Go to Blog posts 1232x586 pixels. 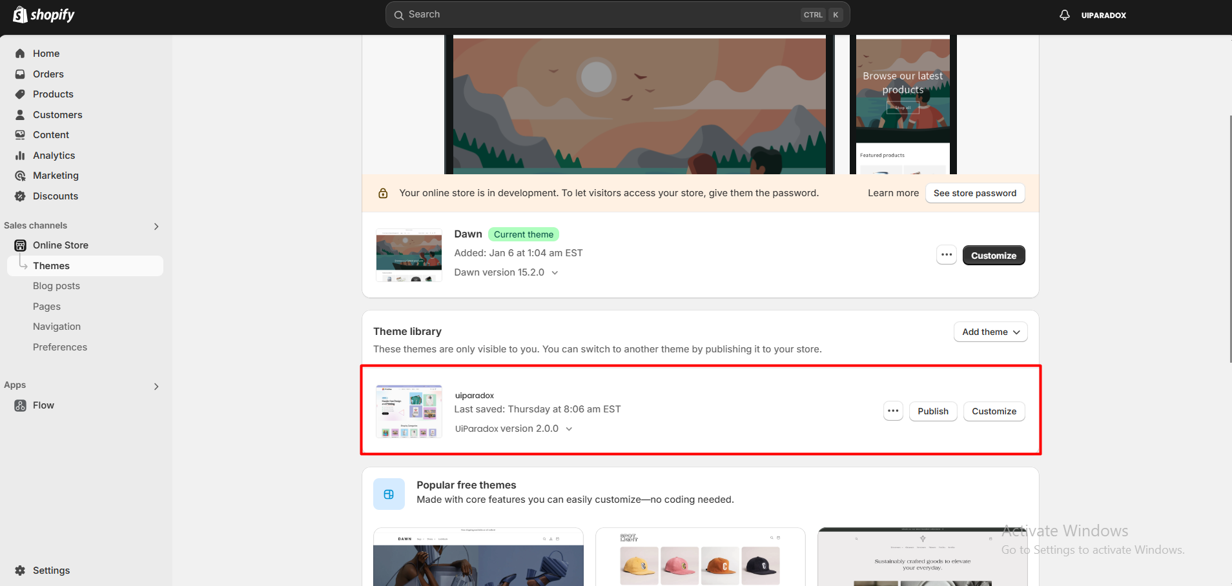click(56, 286)
